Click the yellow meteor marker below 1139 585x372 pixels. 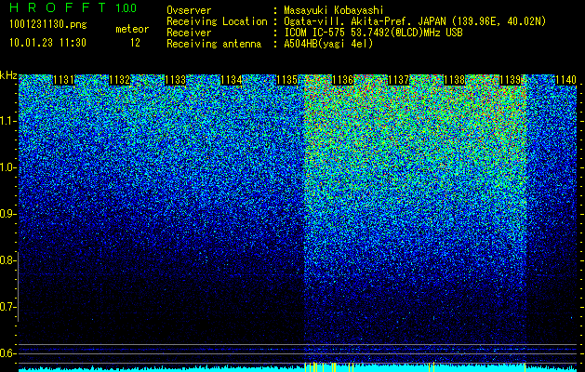[x=525, y=366]
